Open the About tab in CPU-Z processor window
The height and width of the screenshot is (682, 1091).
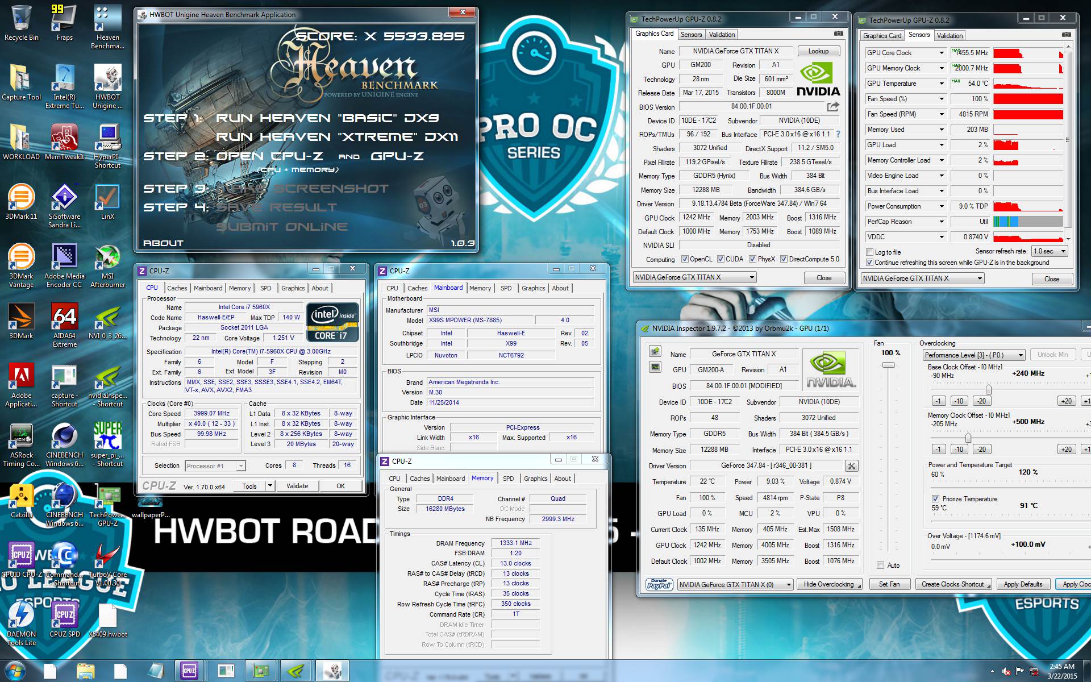tap(320, 288)
